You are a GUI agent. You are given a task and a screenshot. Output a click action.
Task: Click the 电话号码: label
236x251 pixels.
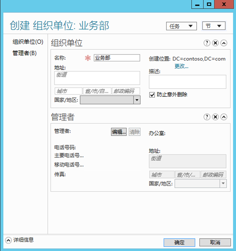pyautogui.click(x=65, y=147)
